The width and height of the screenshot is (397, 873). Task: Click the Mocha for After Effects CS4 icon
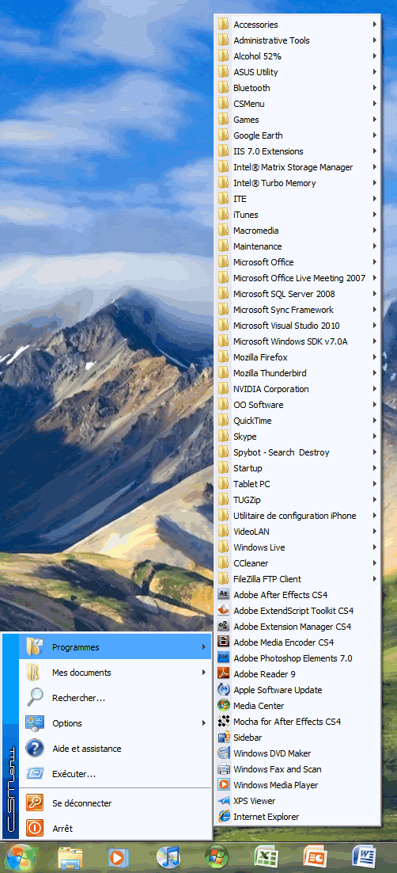[x=224, y=722]
